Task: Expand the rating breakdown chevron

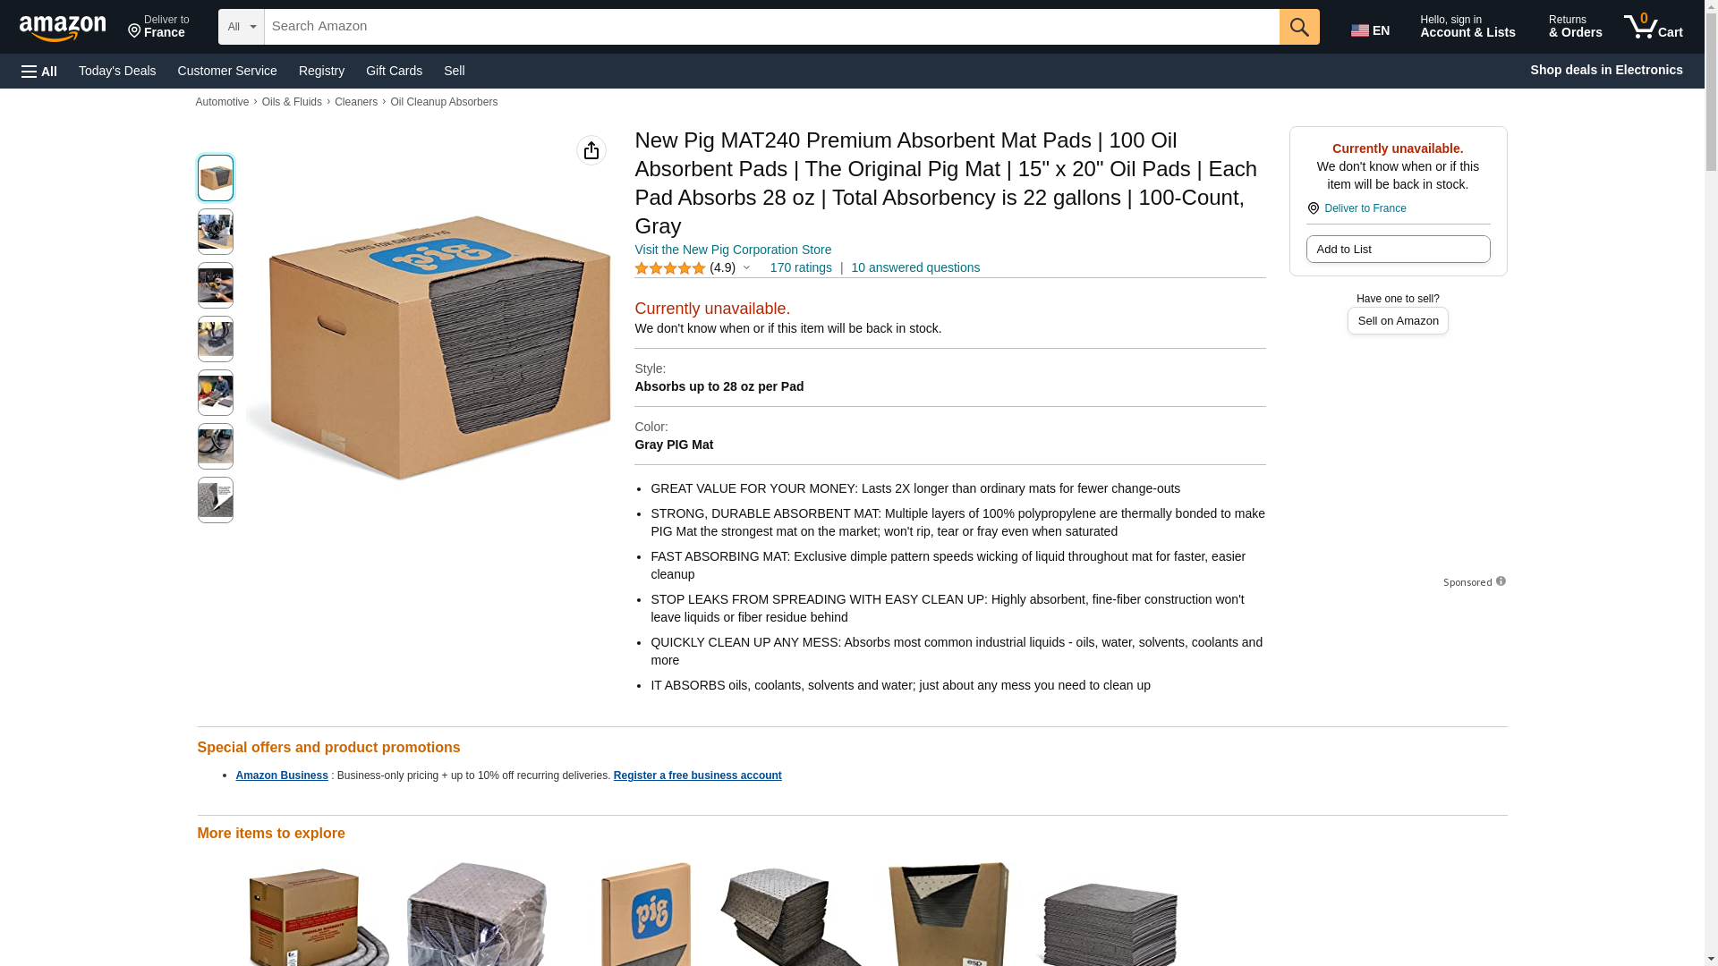Action: click(746, 267)
